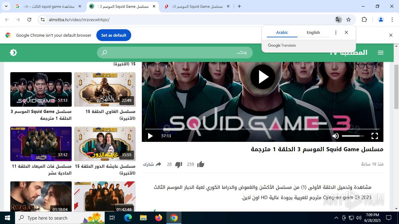Click the address bar URL almstba.tv
Screen dimensions: 399x224
79,20
